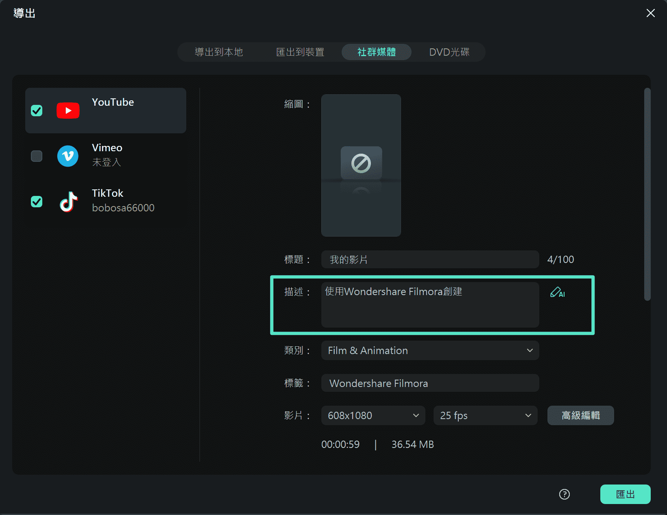Click the 4/100 title character counter
This screenshot has width=667, height=515.
pyautogui.click(x=560, y=259)
